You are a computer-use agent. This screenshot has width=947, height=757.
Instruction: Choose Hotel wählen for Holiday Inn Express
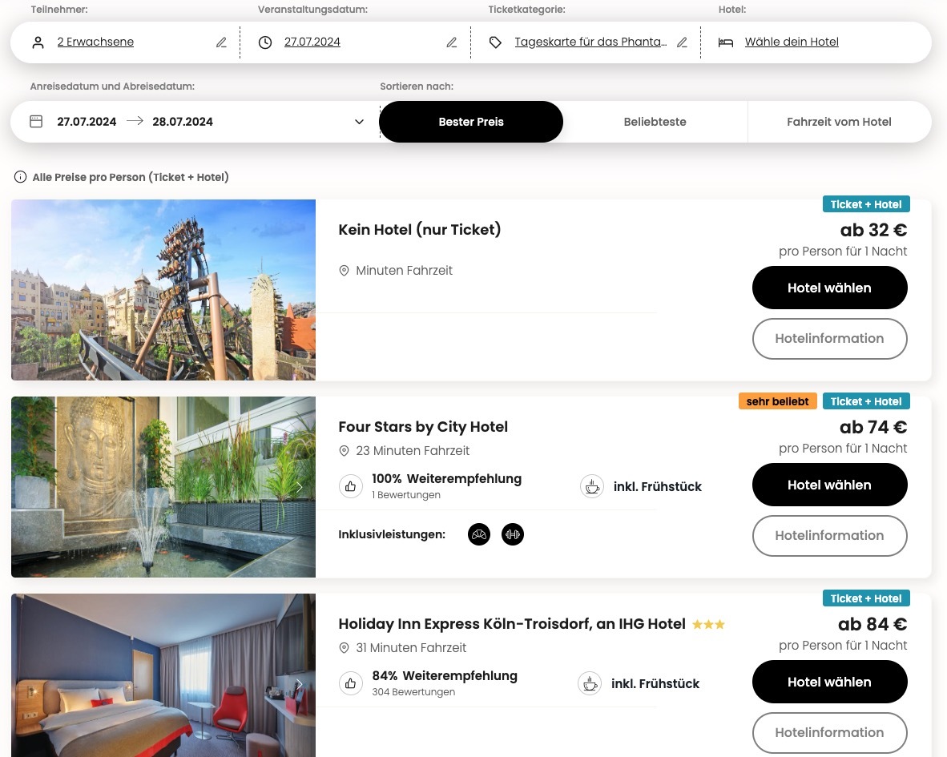[x=829, y=683]
